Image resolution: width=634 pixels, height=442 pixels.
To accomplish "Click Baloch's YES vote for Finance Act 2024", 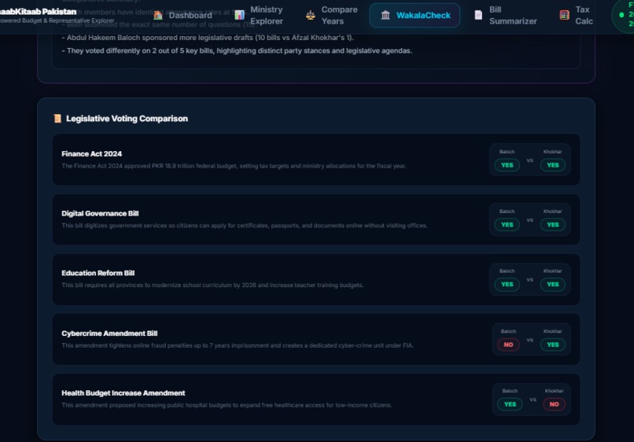I will (x=507, y=165).
